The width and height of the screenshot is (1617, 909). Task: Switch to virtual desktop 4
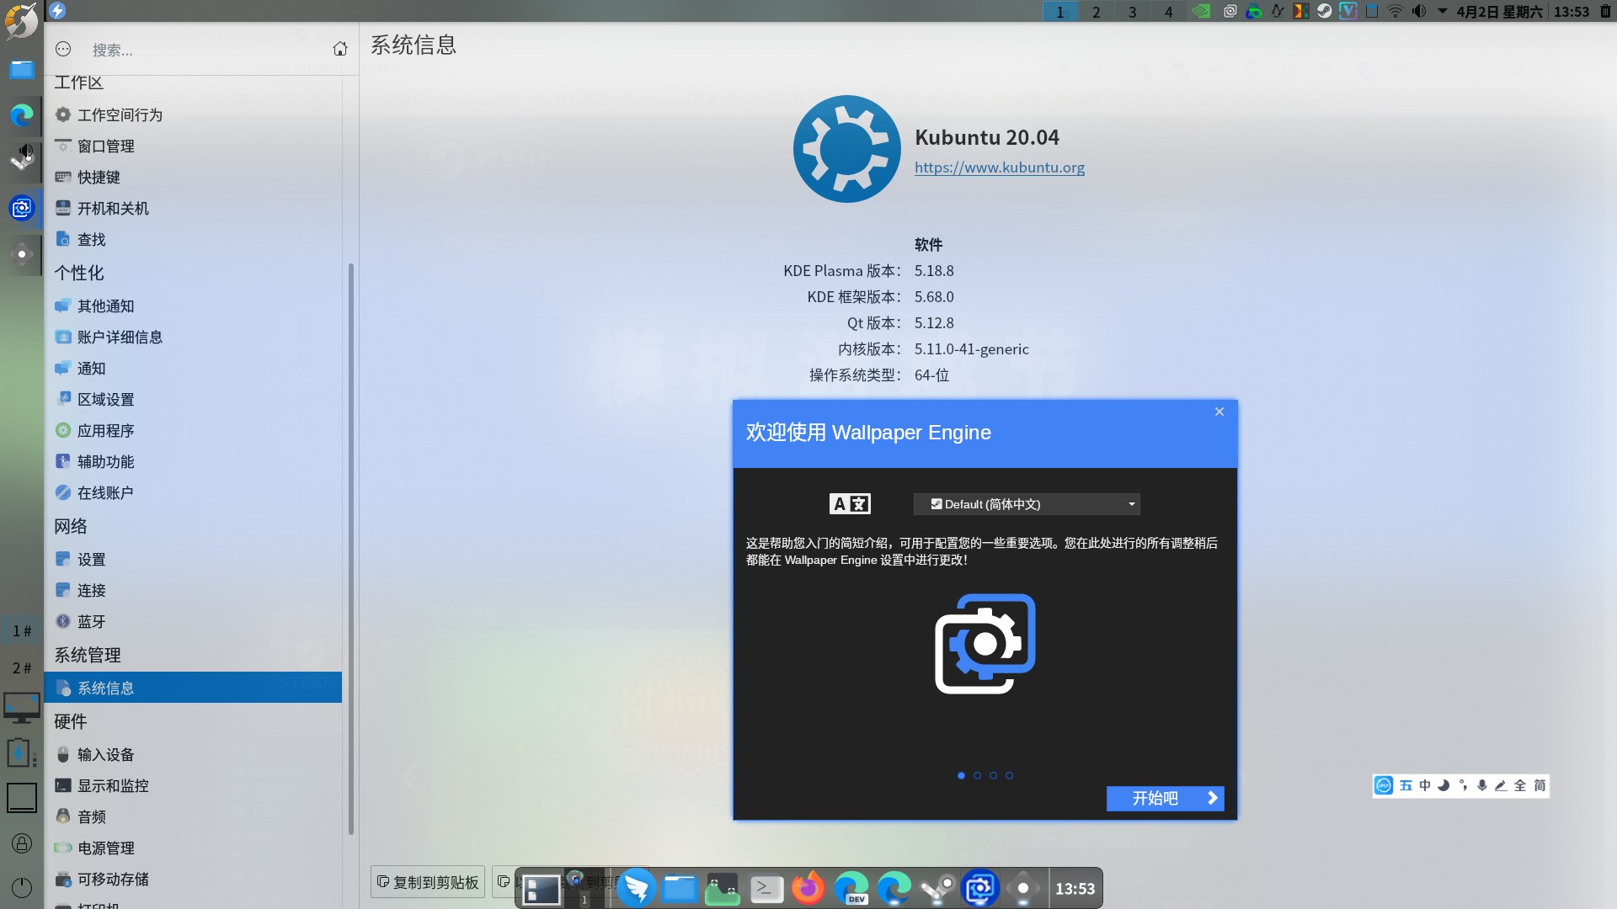coord(1168,11)
